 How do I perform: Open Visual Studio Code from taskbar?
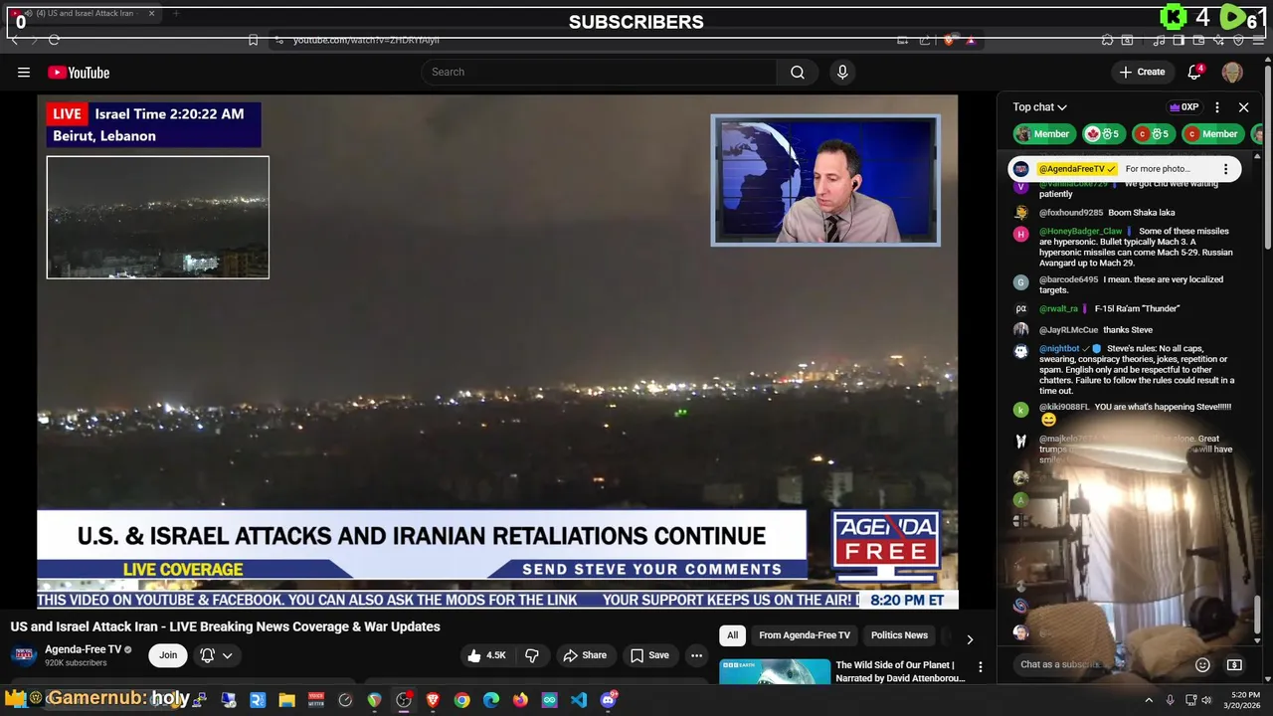coord(579,700)
